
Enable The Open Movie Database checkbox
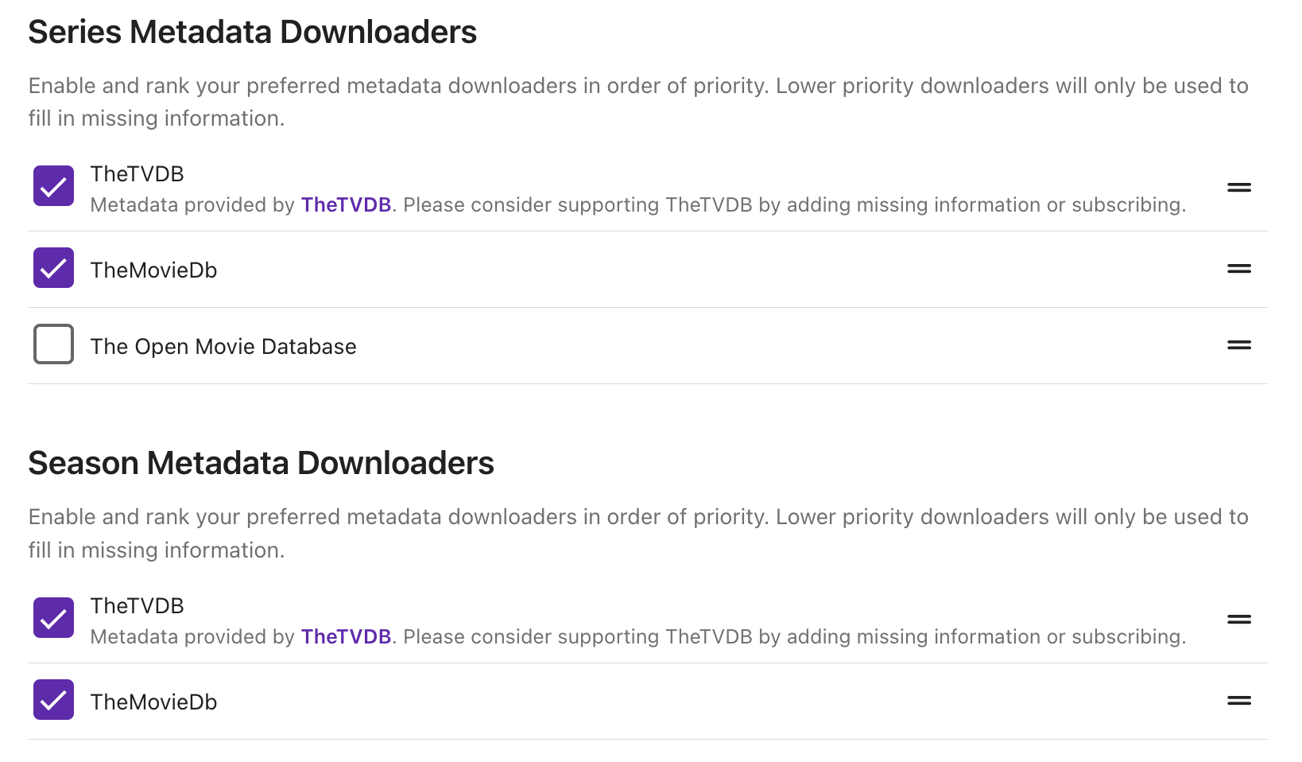coord(53,344)
